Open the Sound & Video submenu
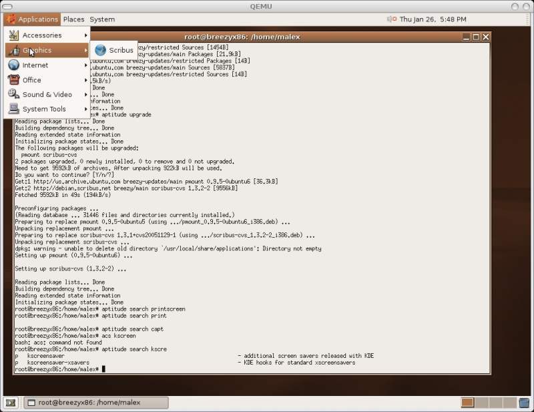This screenshot has height=412, width=534. pyautogui.click(x=47, y=95)
